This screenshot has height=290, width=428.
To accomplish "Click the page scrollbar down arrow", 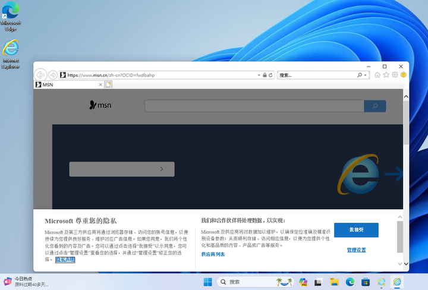I will [406, 264].
